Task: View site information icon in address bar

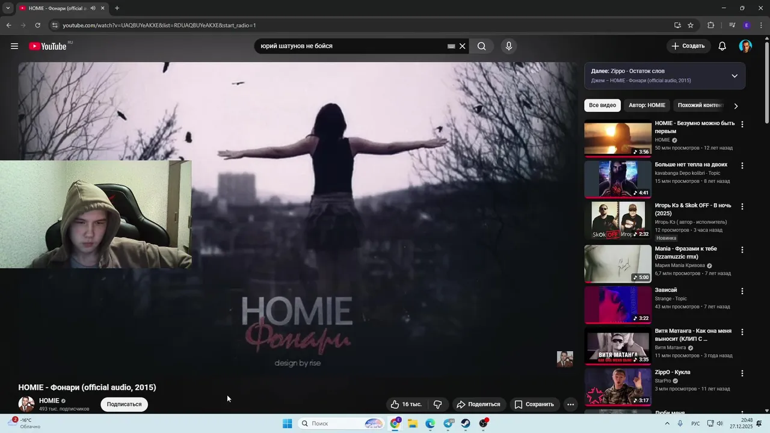Action: click(x=55, y=25)
